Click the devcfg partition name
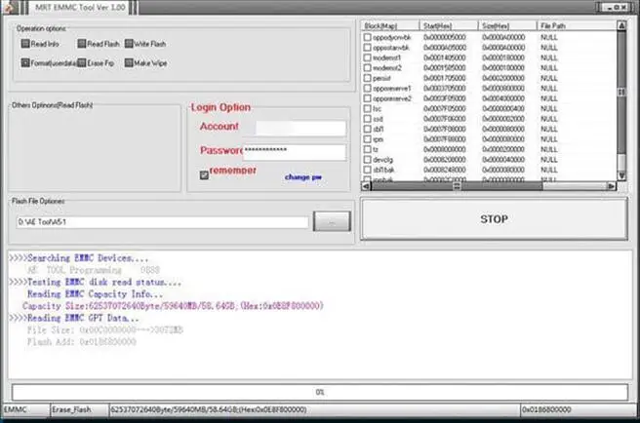Screen dimensions: 640x423 [382, 160]
